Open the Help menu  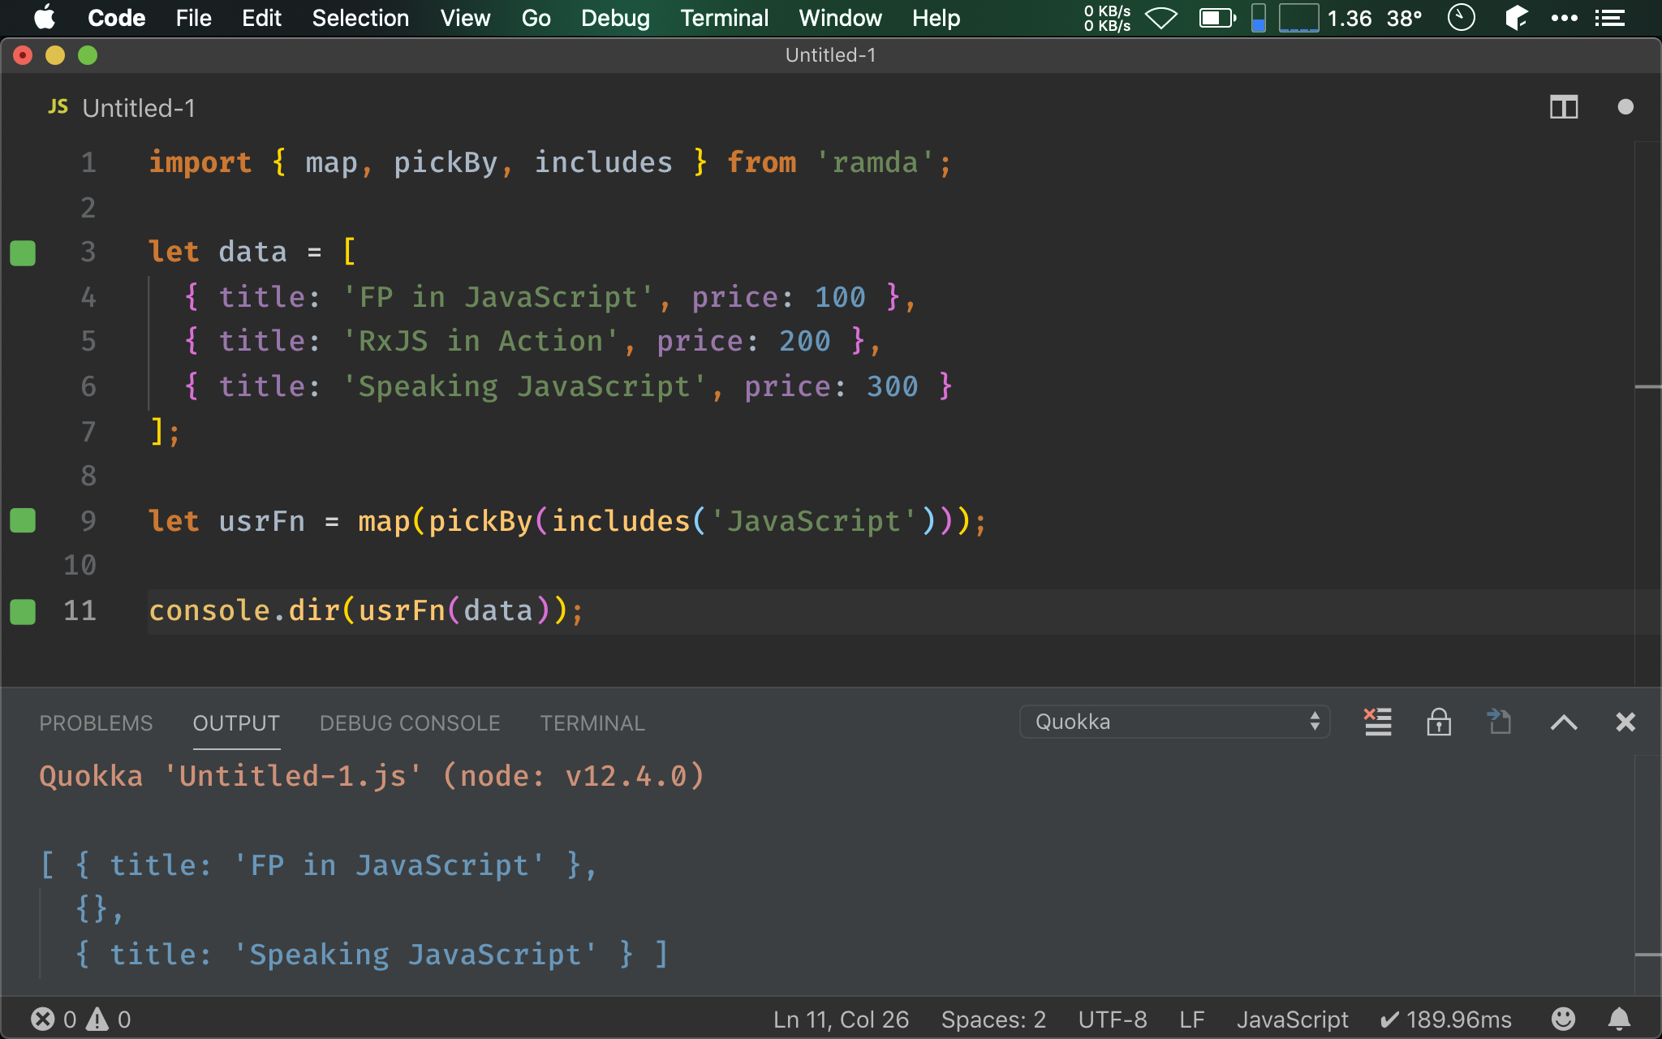(x=936, y=18)
